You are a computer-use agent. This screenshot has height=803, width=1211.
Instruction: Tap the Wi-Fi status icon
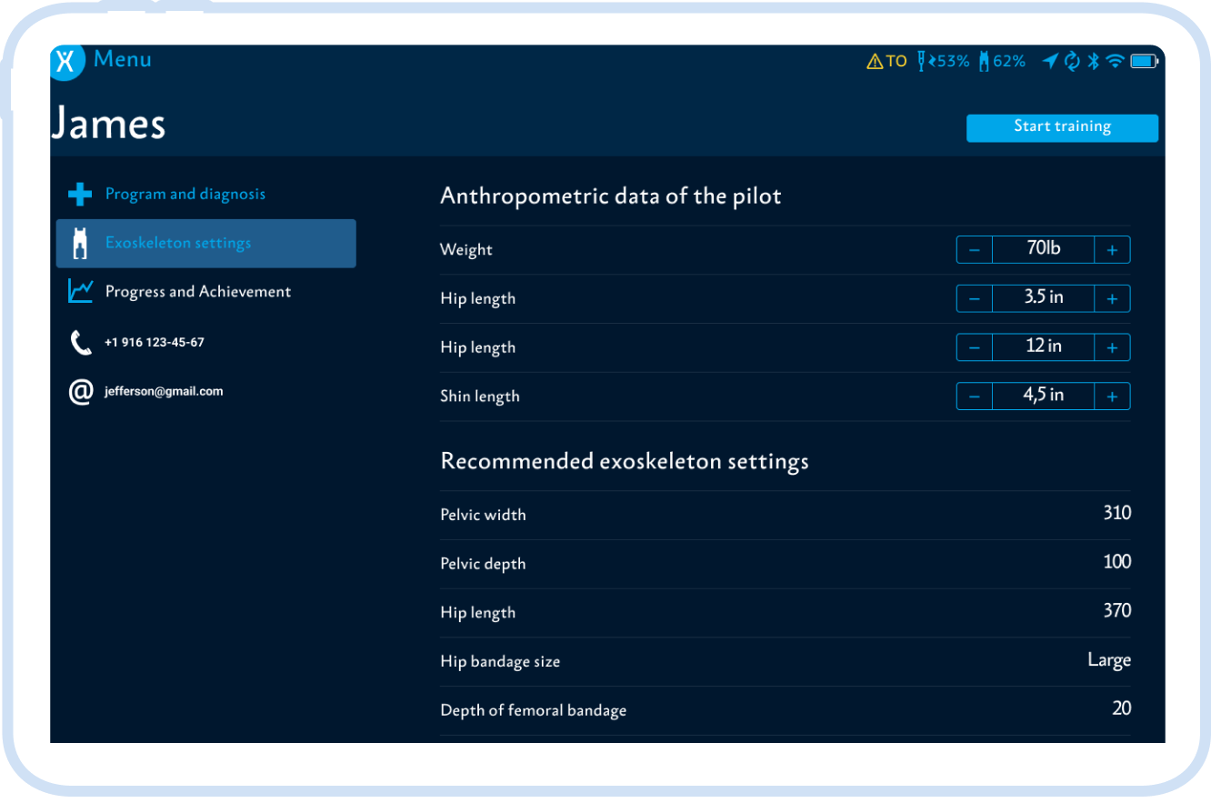click(x=1115, y=61)
